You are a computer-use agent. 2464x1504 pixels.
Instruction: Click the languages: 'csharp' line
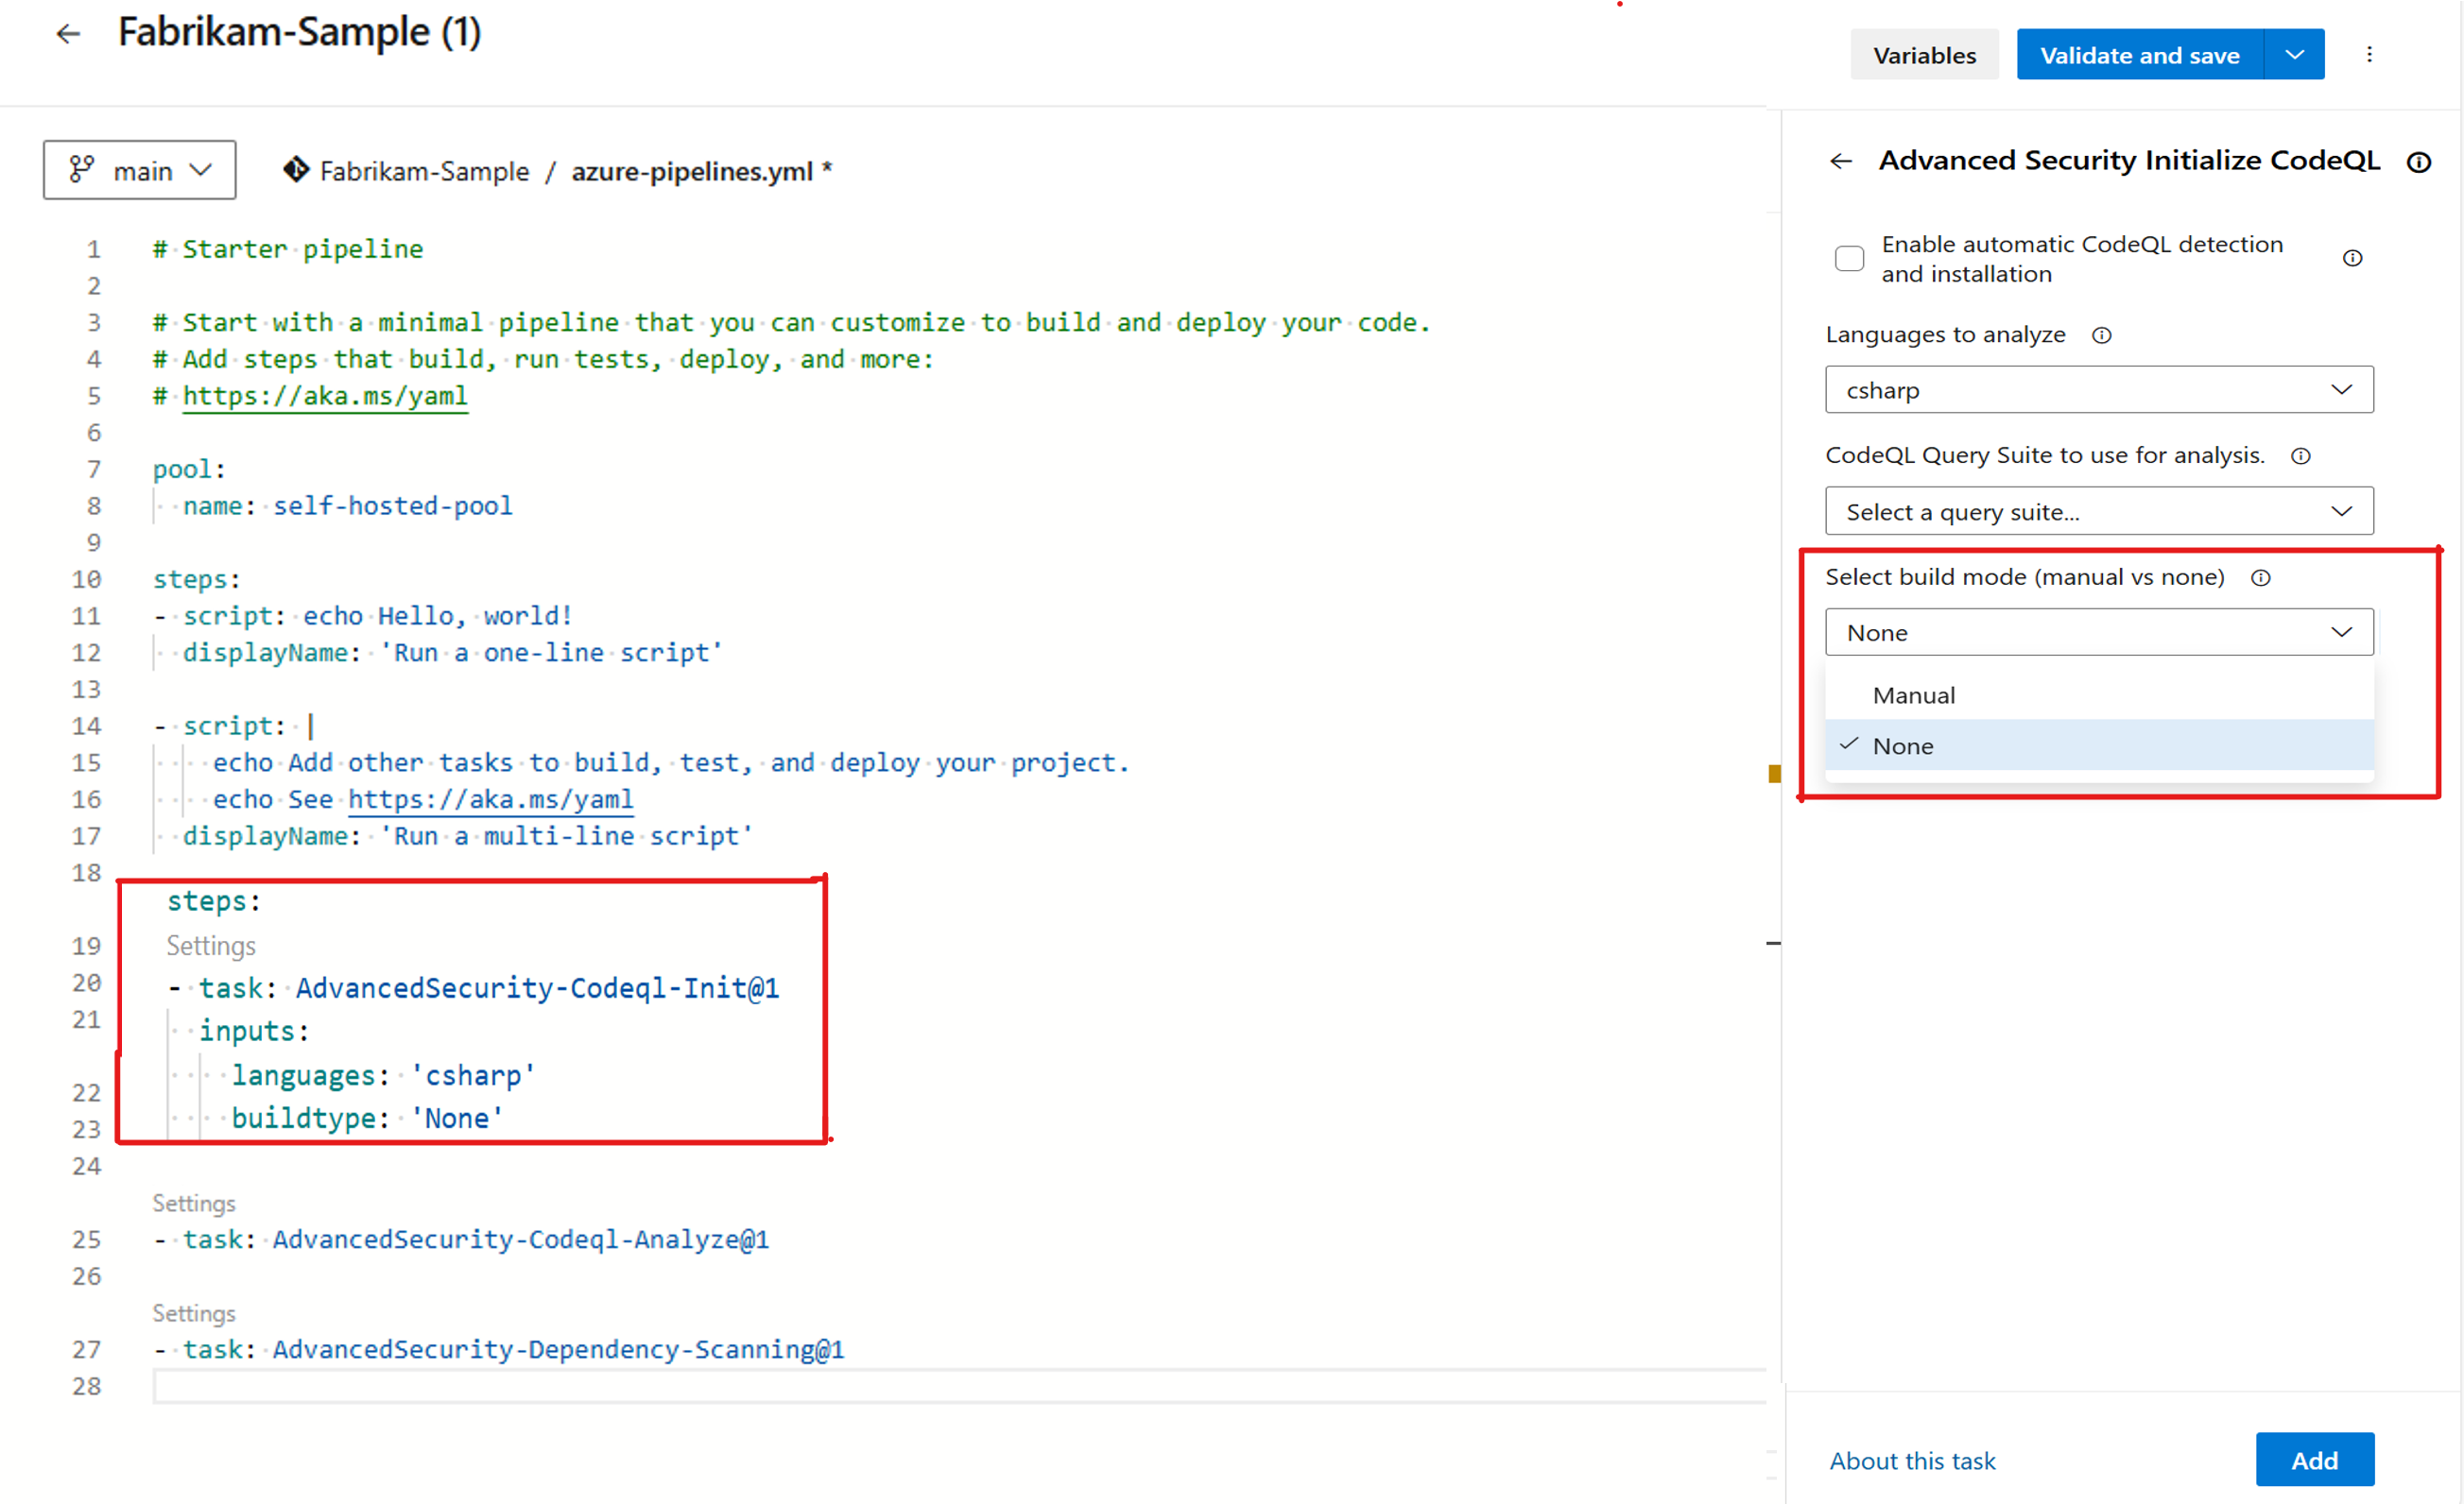[x=384, y=1075]
